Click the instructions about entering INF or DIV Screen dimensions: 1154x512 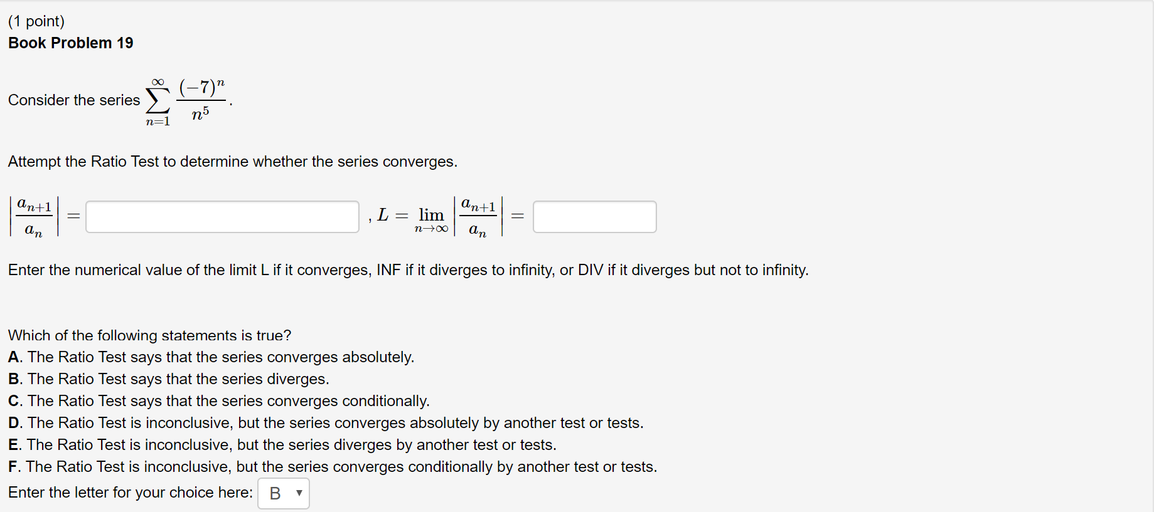pyautogui.click(x=407, y=269)
